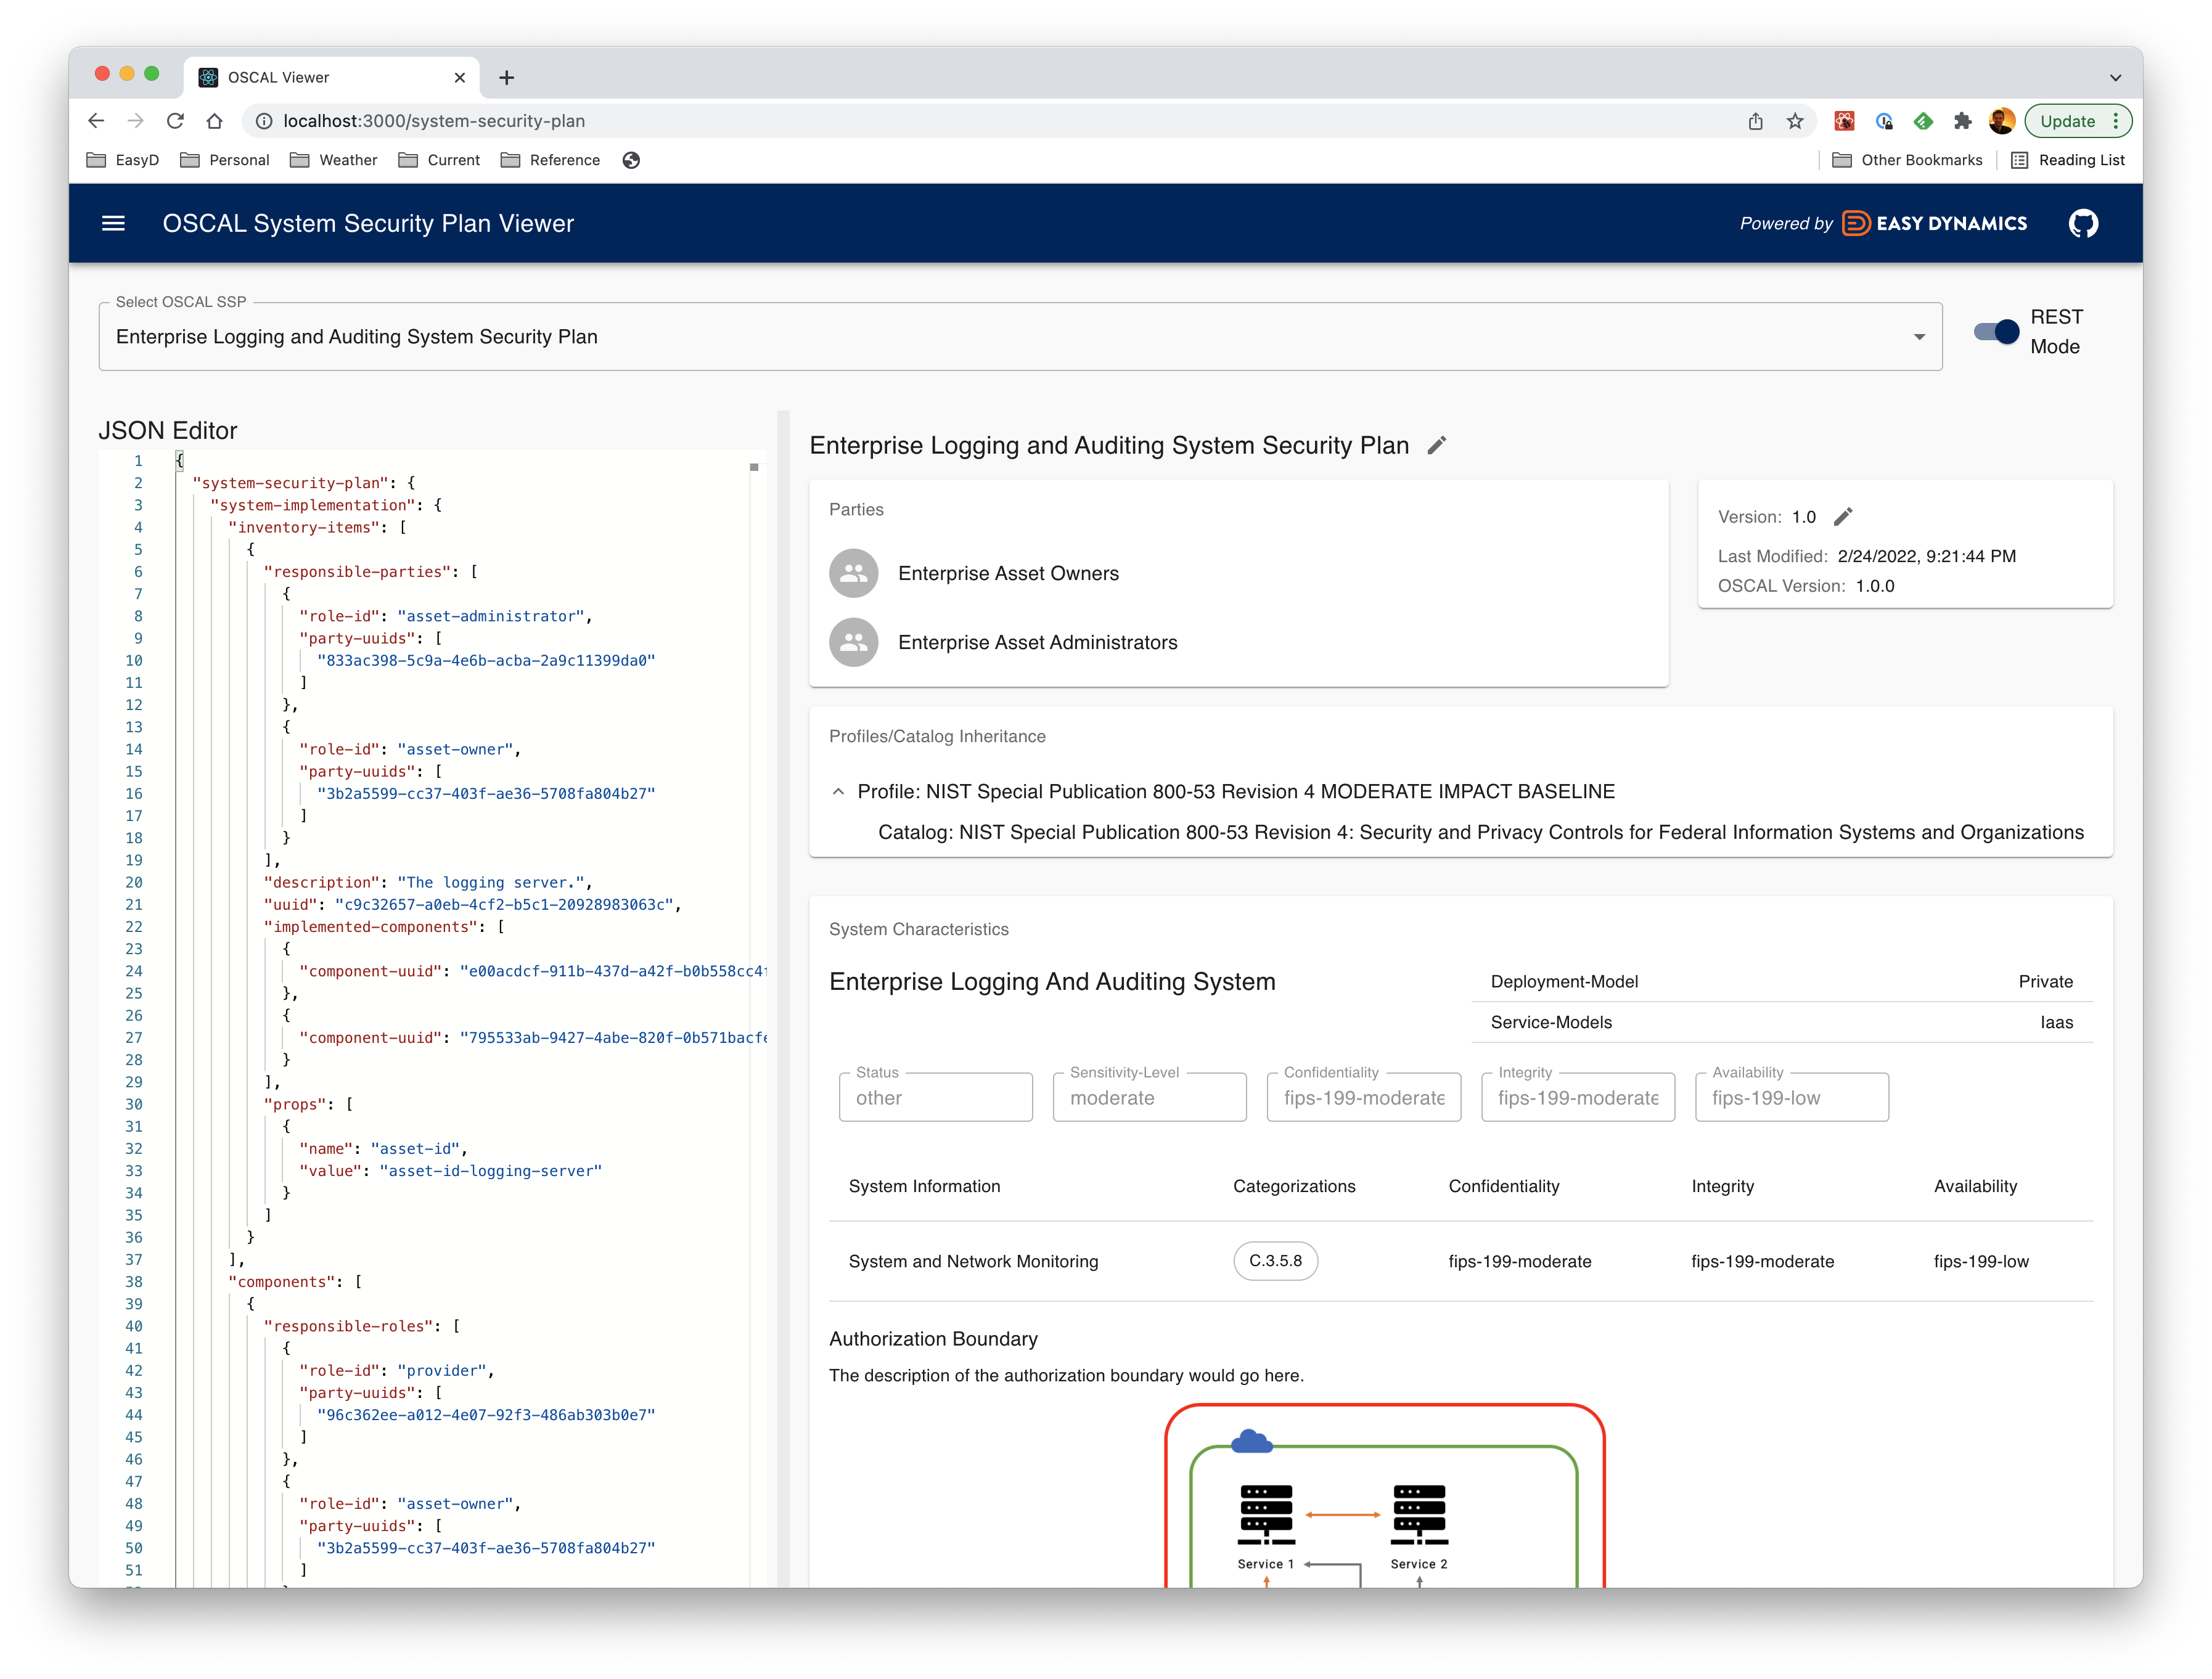The width and height of the screenshot is (2212, 1679).
Task: Click the Catalog: NIST Special Publication entry
Action: tap(1480, 833)
